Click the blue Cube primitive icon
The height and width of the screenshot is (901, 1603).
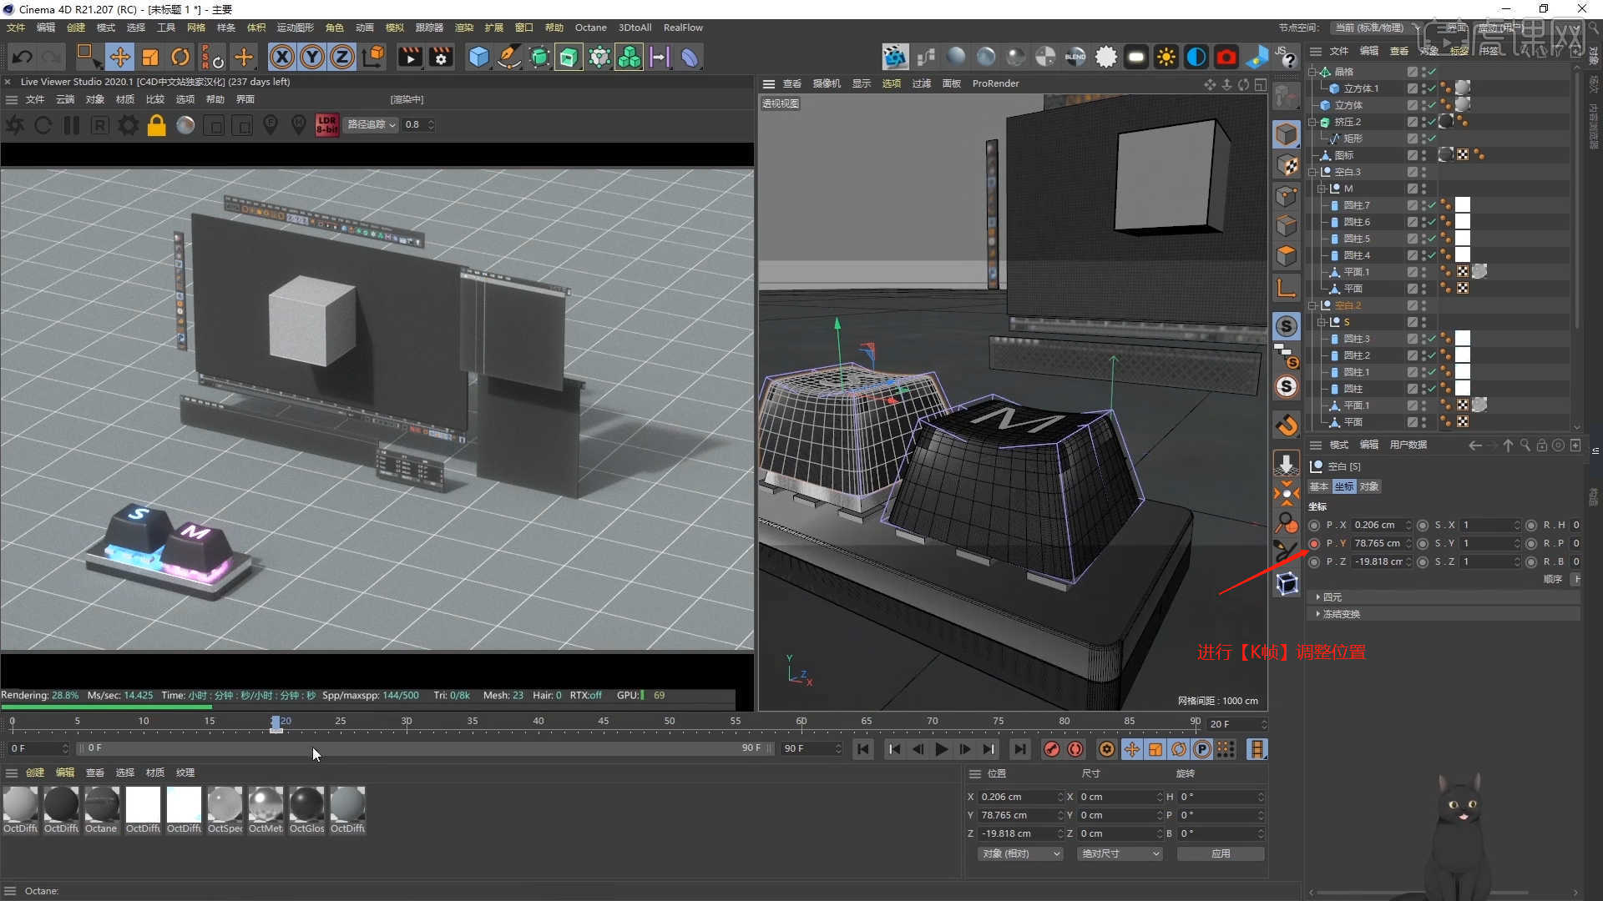(478, 57)
